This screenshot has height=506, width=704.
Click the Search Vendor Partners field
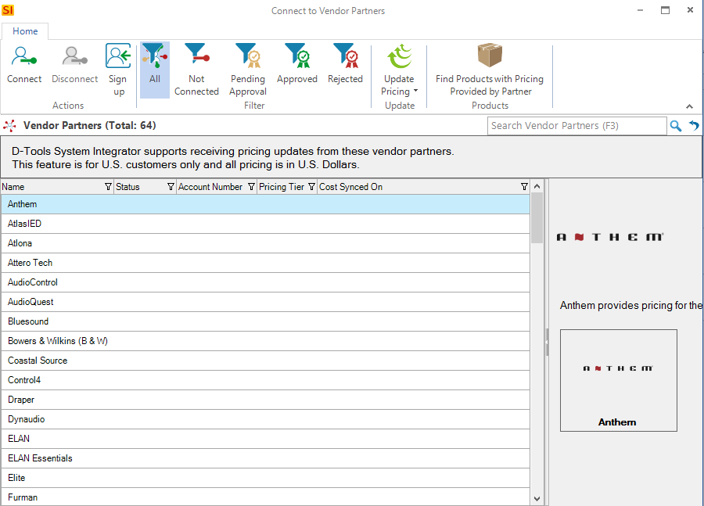coord(577,126)
